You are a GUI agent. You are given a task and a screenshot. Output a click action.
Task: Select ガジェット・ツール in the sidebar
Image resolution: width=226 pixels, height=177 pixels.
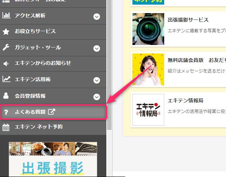coord(53,48)
